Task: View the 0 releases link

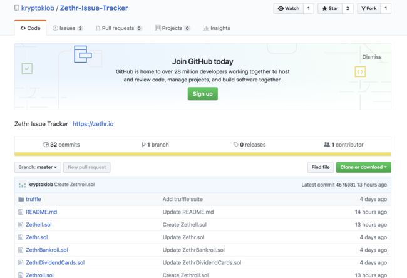Action: pos(249,145)
